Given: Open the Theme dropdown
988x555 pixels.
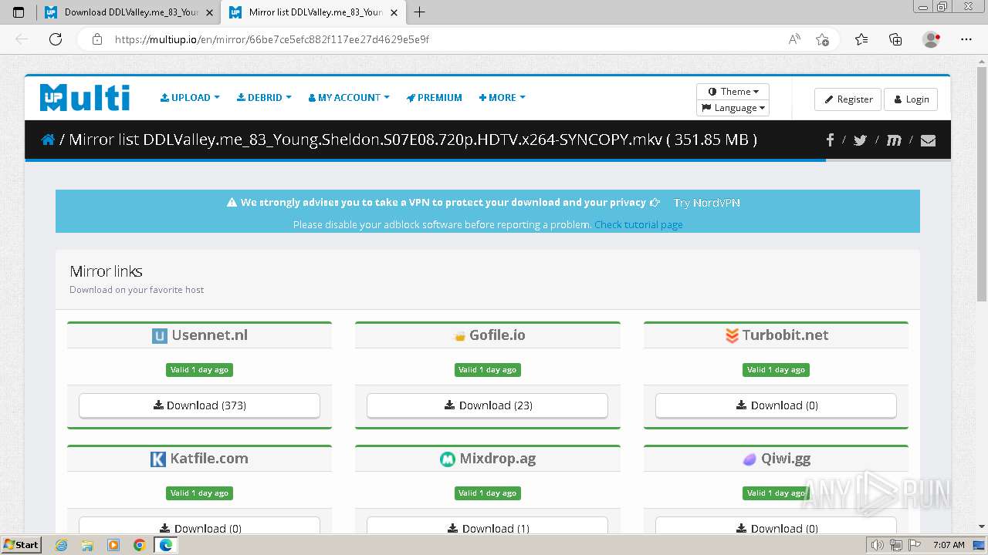Looking at the screenshot, I should click(x=733, y=91).
